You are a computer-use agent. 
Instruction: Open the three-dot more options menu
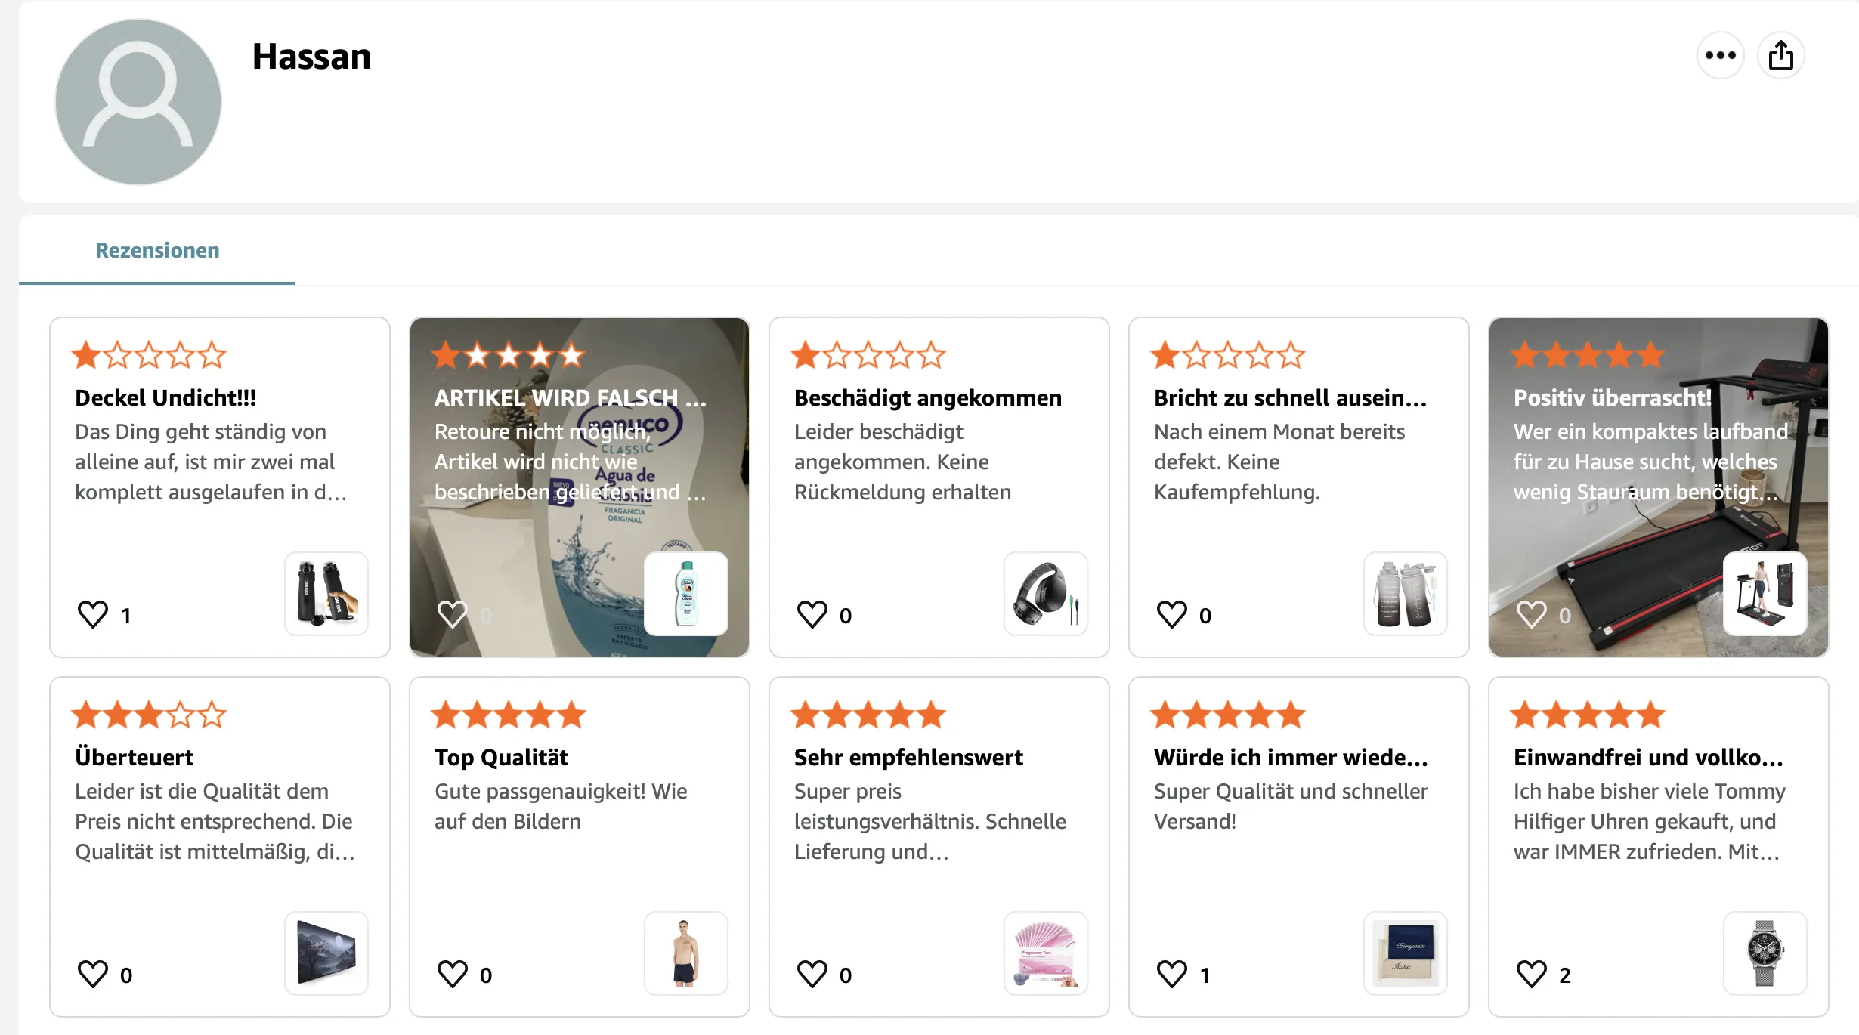pyautogui.click(x=1720, y=55)
